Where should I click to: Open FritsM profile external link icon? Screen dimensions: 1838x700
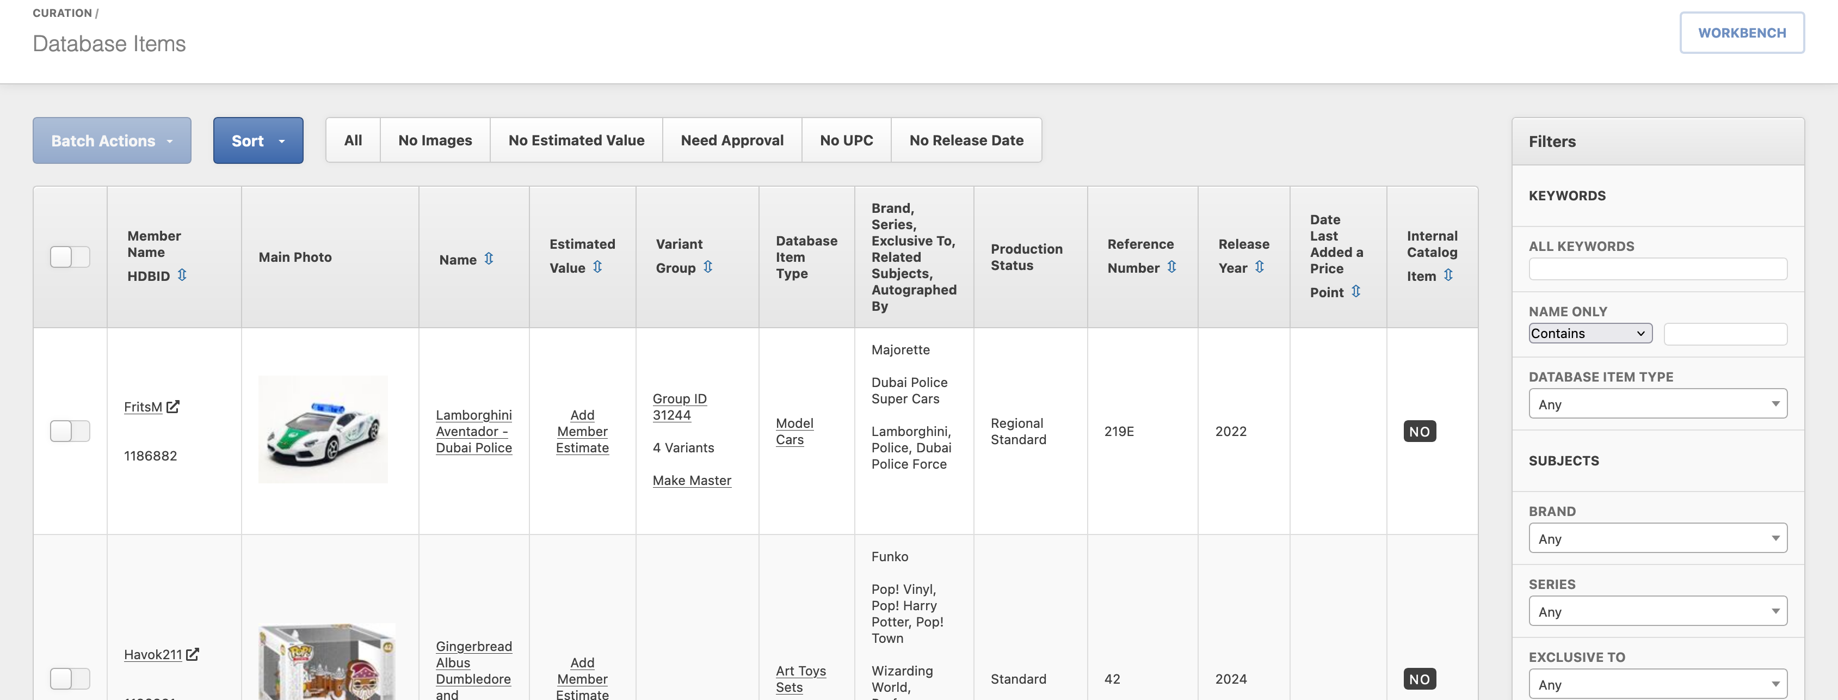[172, 407]
